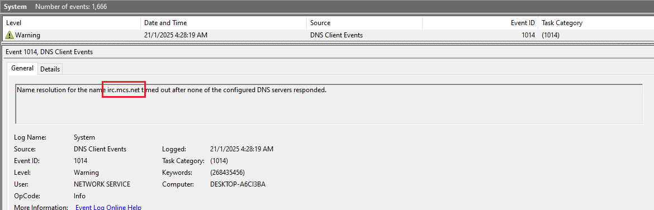
Task: Click the Keywords value (268435456)
Action: point(228,173)
